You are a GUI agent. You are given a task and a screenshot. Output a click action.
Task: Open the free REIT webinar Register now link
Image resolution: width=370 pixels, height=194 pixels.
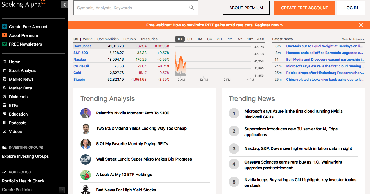pyautogui.click(x=214, y=25)
